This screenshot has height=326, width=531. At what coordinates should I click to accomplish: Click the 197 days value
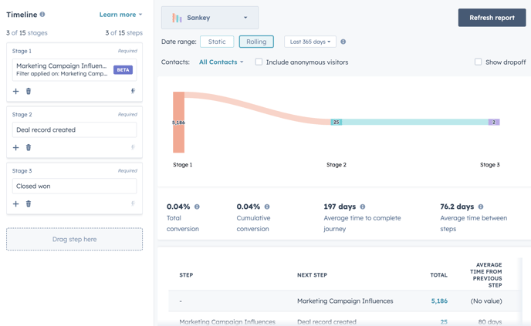pos(340,207)
